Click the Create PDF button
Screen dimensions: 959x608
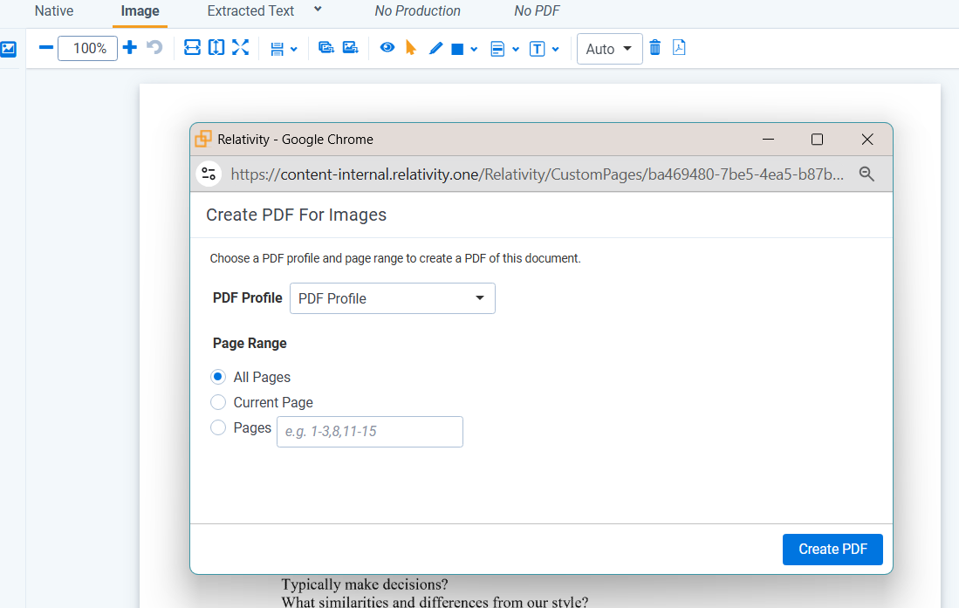coord(832,550)
